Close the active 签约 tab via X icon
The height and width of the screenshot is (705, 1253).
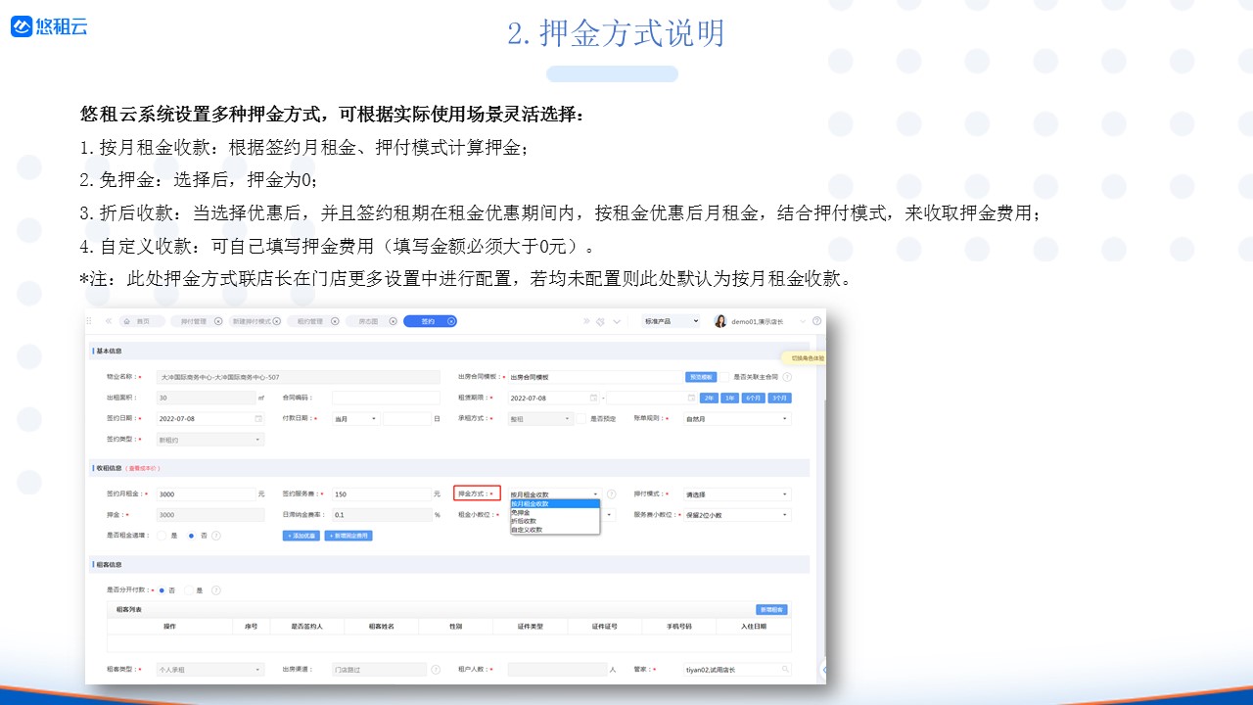pyautogui.click(x=451, y=321)
